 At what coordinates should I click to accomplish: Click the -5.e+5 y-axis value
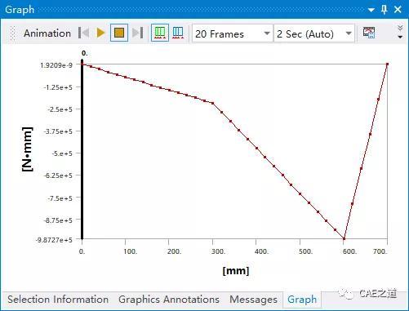click(x=63, y=153)
